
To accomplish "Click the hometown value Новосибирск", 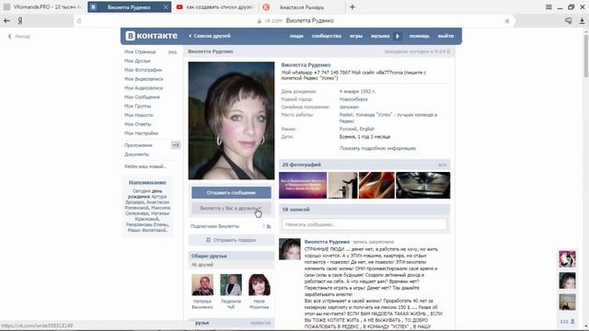I will coord(353,99).
